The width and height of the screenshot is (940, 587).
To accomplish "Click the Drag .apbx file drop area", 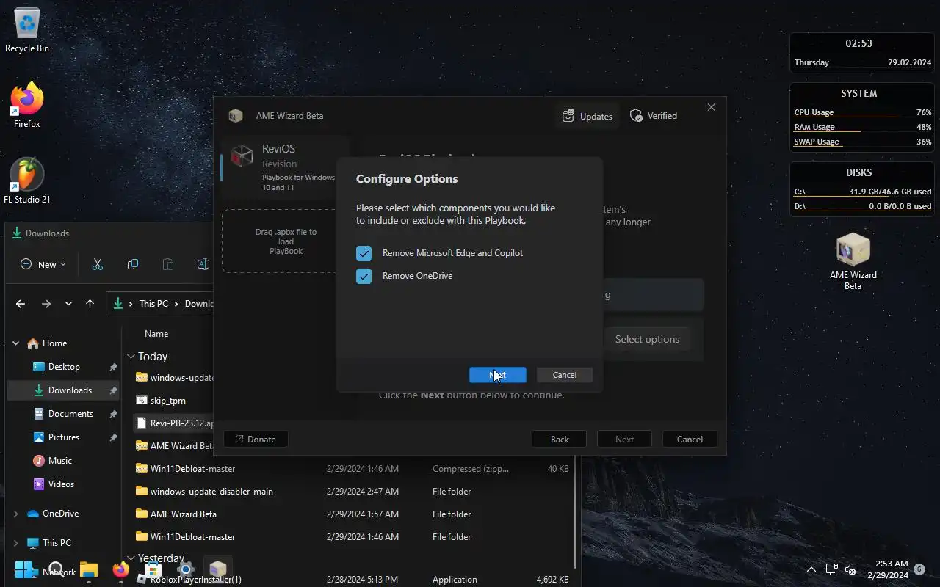I will pyautogui.click(x=286, y=241).
